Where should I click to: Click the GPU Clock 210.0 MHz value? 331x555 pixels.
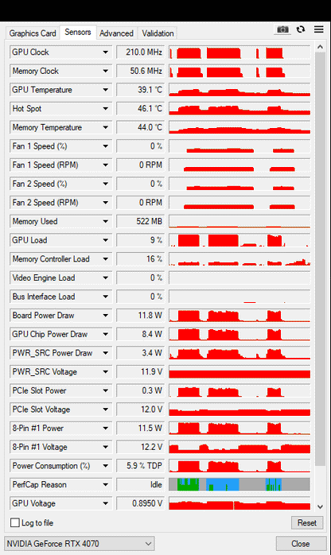(141, 52)
